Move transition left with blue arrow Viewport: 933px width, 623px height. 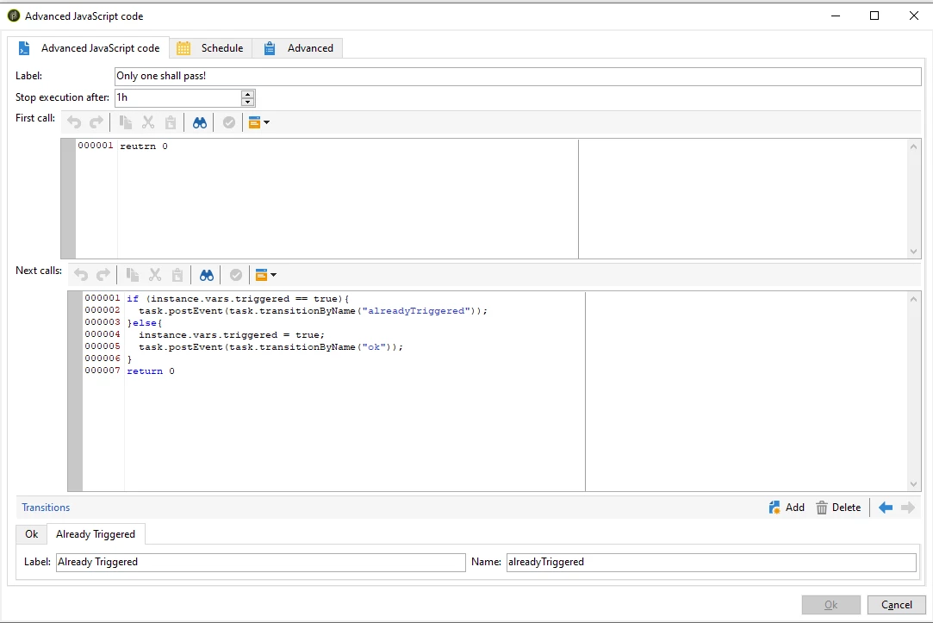point(886,508)
